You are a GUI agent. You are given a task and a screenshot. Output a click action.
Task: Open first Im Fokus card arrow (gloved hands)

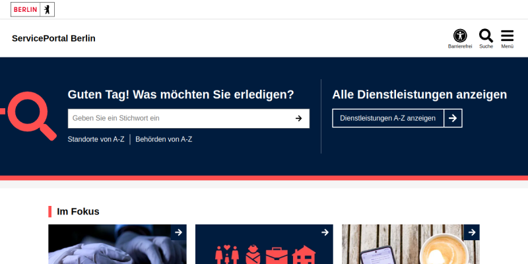[178, 232]
